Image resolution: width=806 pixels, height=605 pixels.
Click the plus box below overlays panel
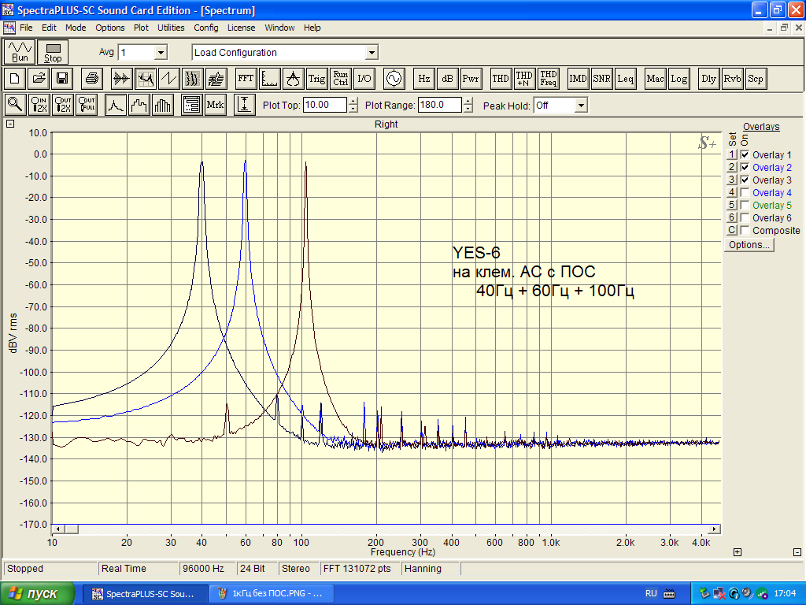pos(737,552)
